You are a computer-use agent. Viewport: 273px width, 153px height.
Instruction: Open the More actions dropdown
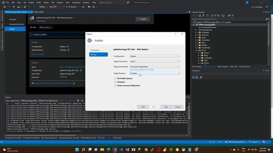click(46, 27)
